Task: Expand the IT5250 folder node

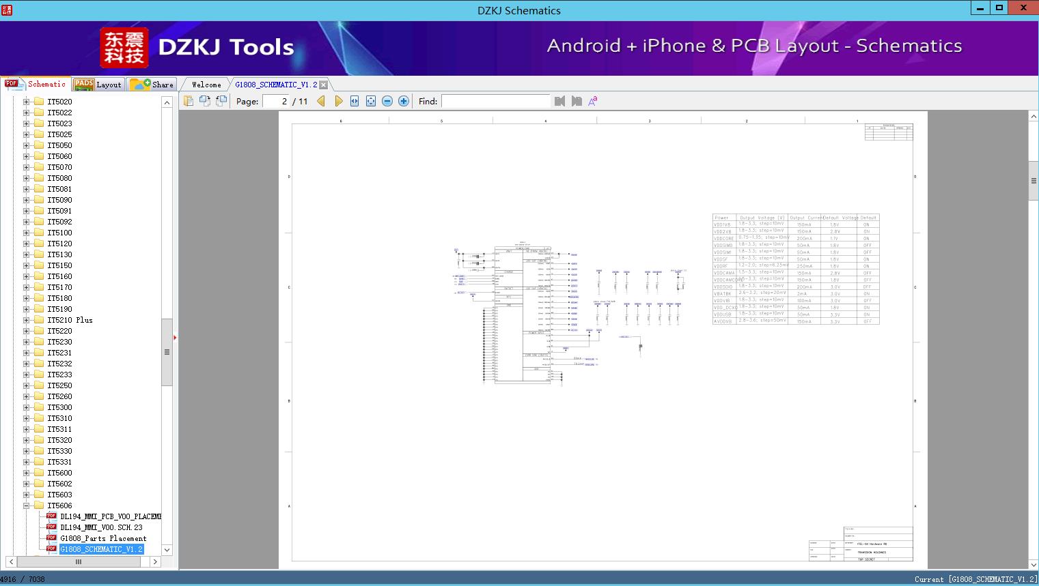Action: (x=27, y=385)
